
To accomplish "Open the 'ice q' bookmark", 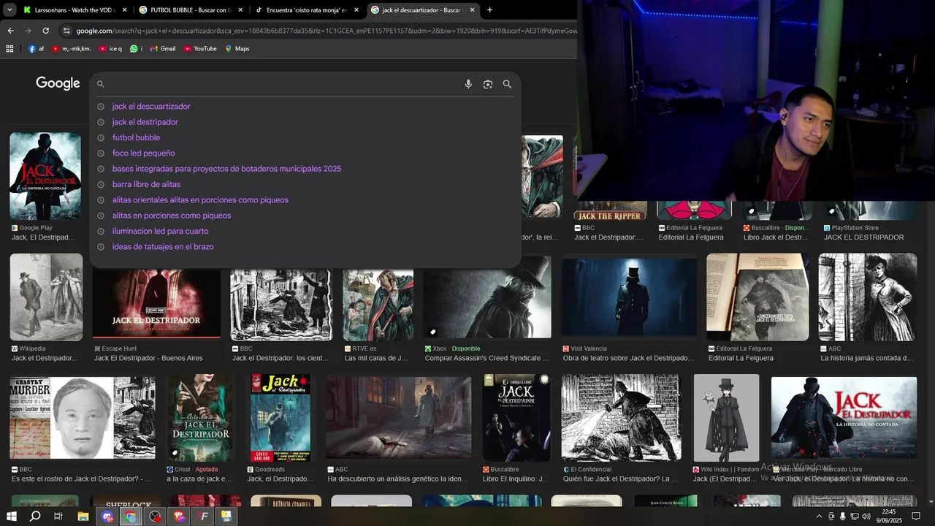I will [110, 48].
